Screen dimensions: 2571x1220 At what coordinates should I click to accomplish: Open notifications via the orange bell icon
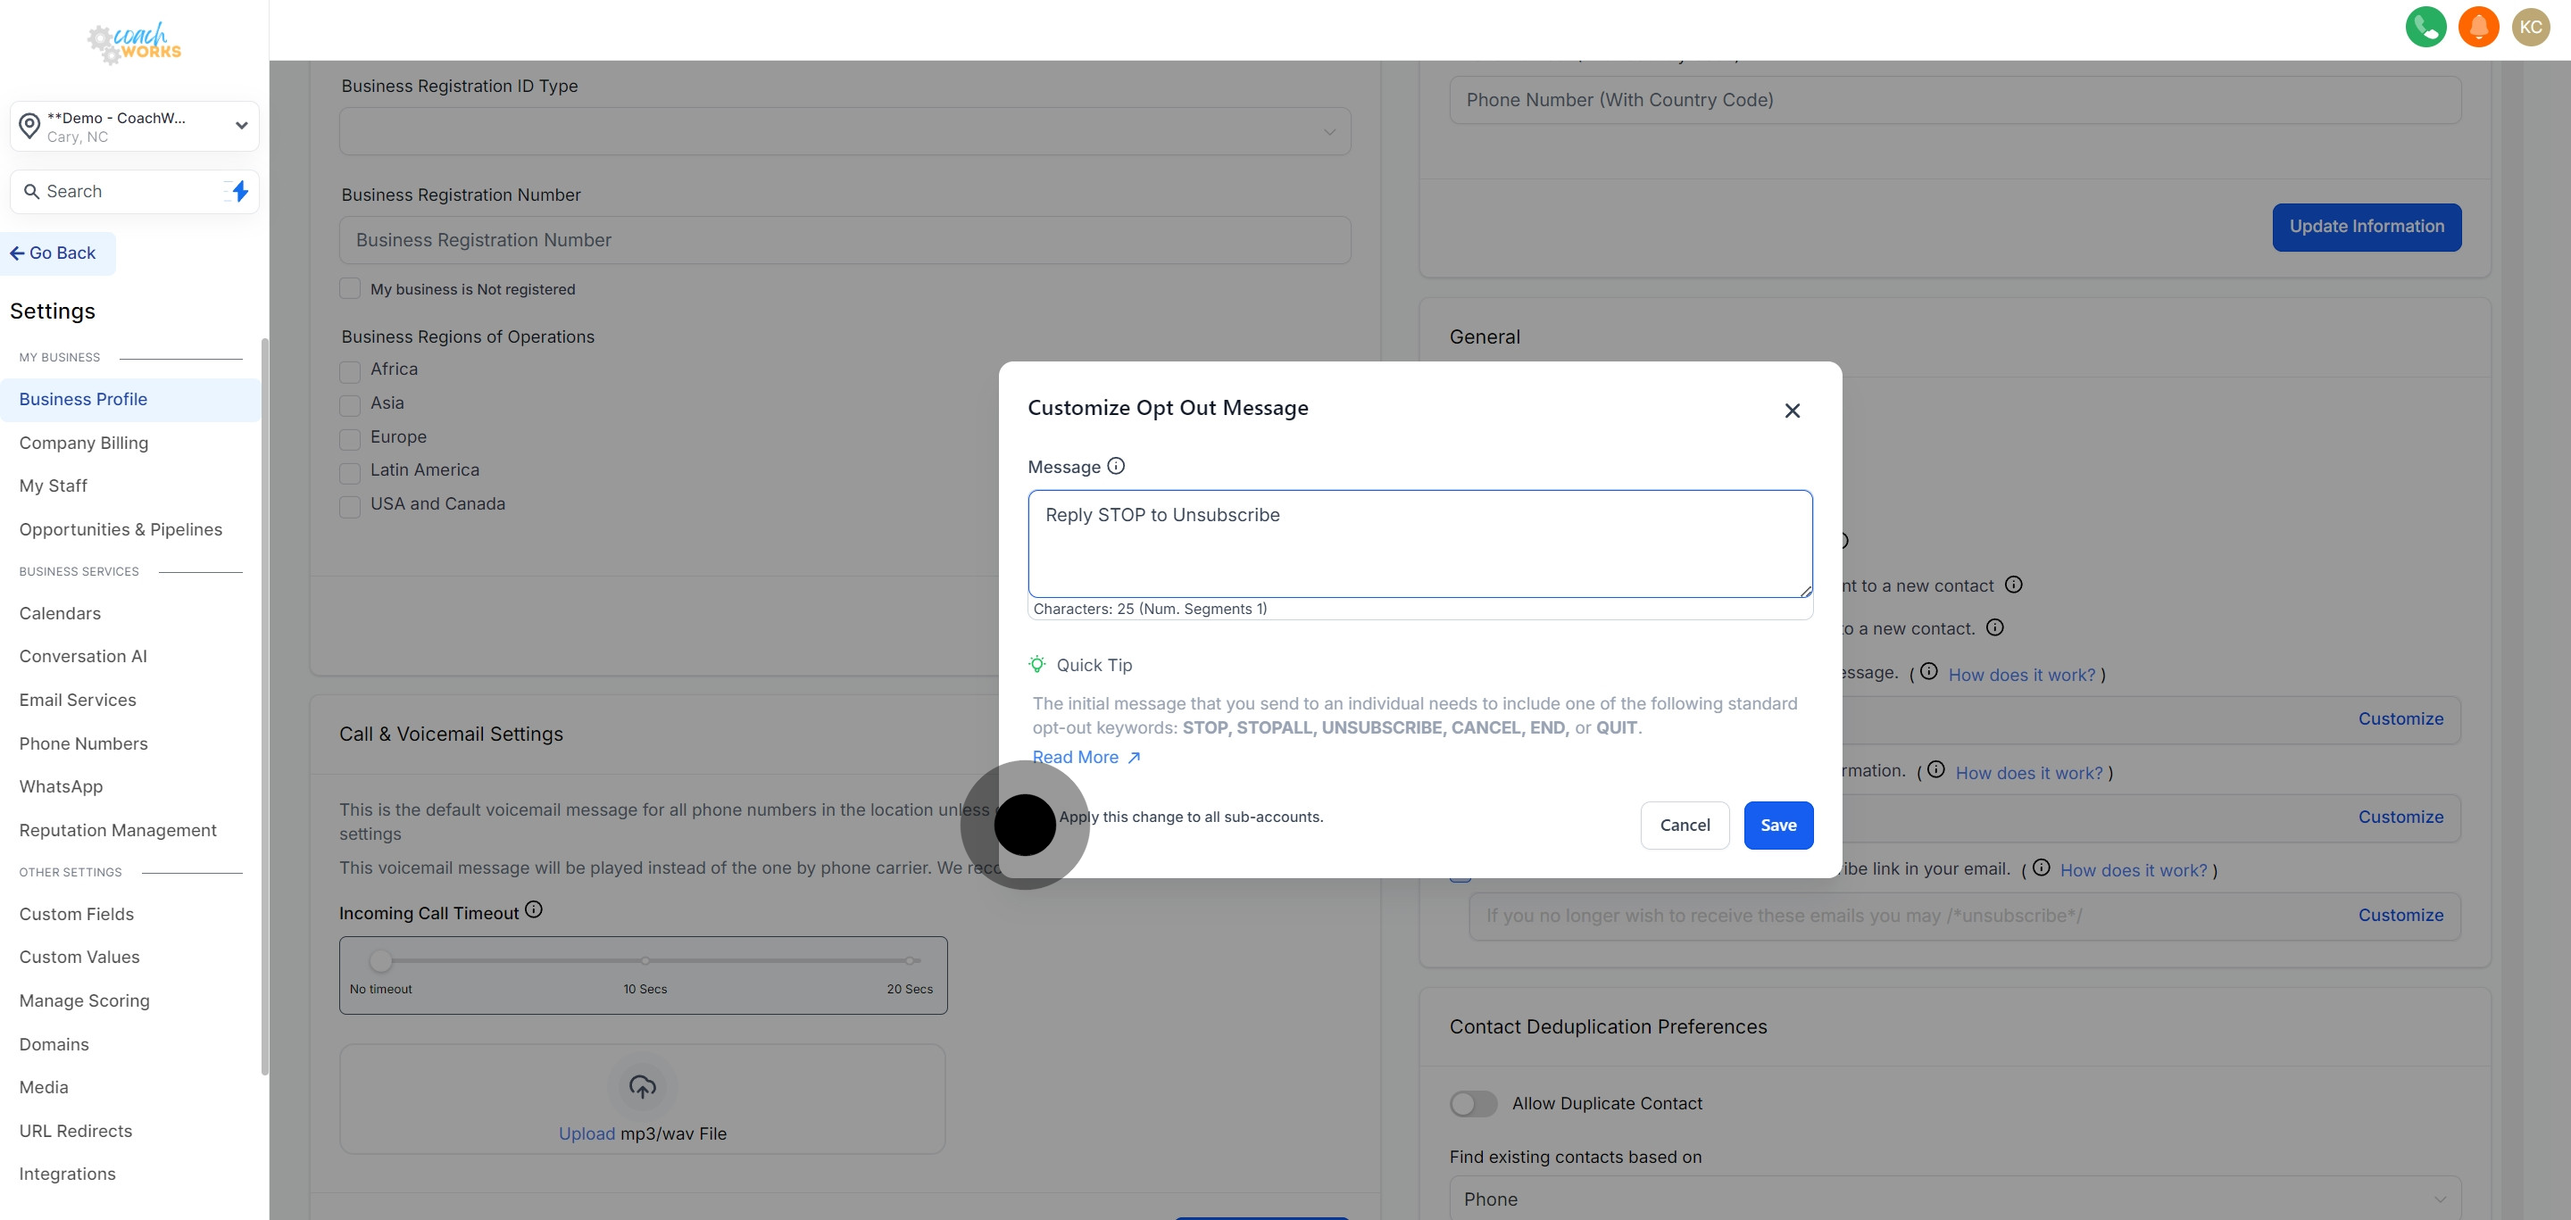[x=2477, y=27]
